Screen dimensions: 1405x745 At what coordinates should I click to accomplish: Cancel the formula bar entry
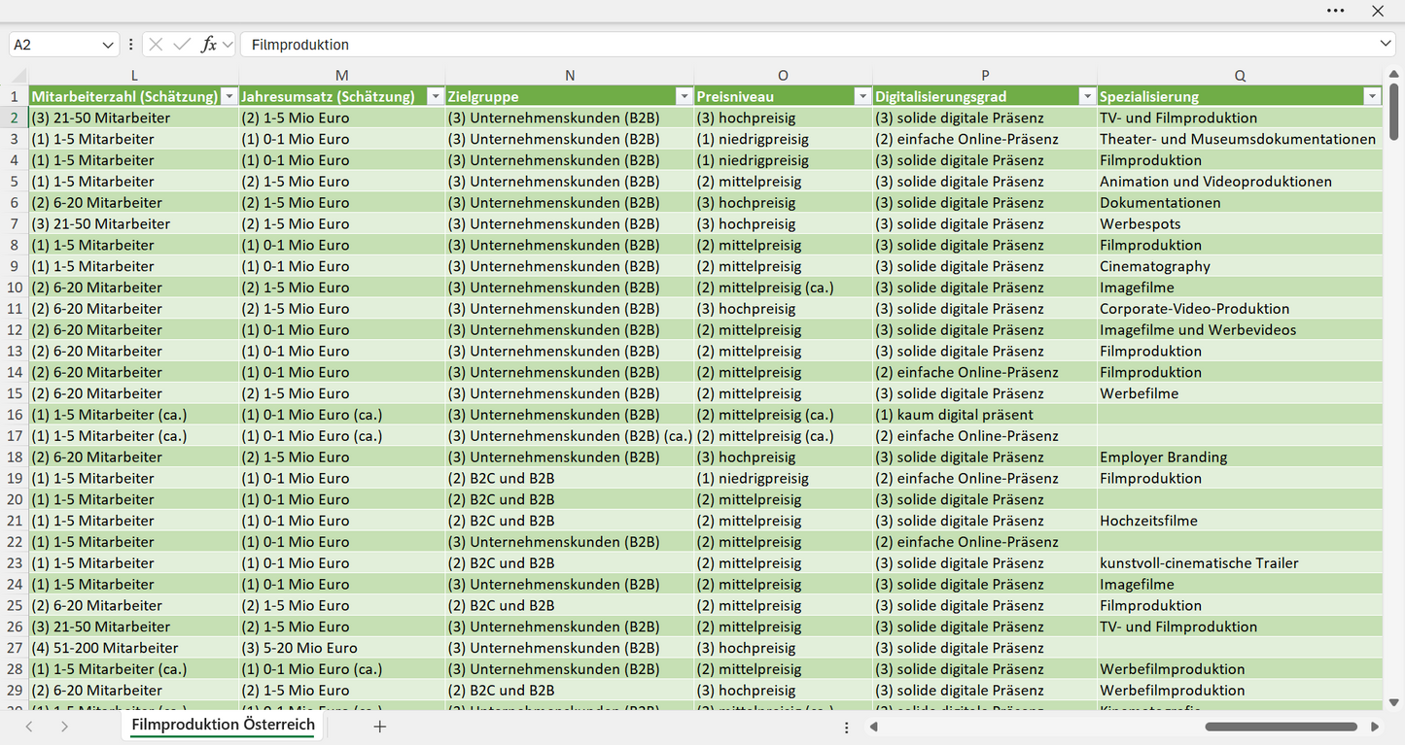pyautogui.click(x=156, y=45)
